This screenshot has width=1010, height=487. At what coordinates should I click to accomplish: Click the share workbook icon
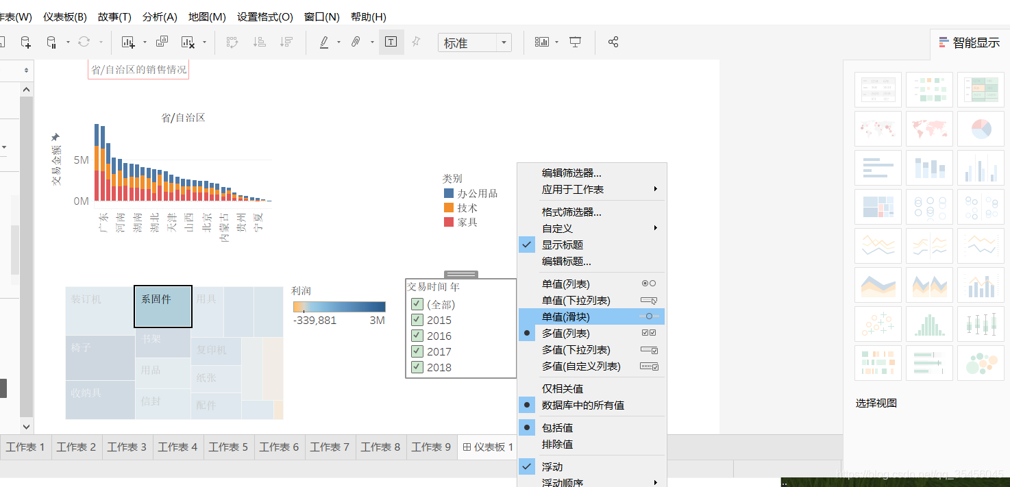[613, 42]
